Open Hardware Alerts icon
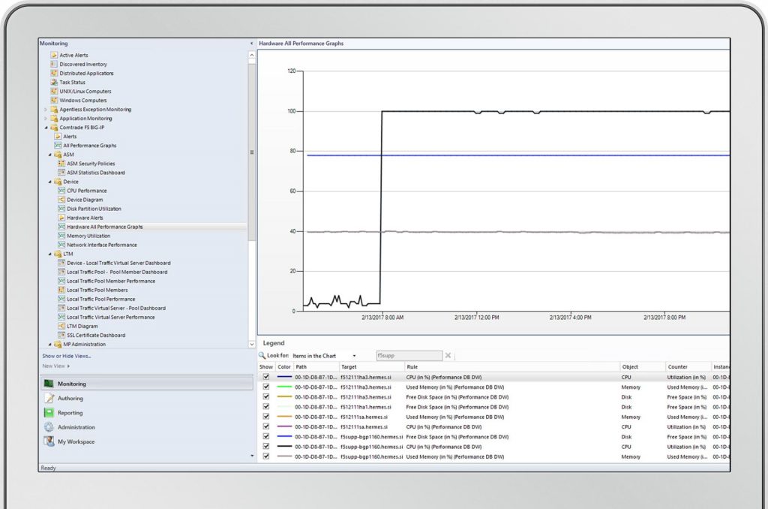768x509 pixels. point(61,218)
